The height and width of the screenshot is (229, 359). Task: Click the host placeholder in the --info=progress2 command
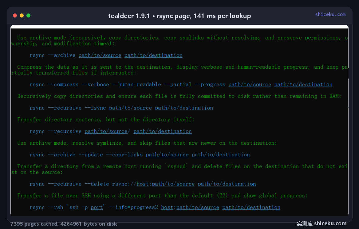tap(167, 207)
